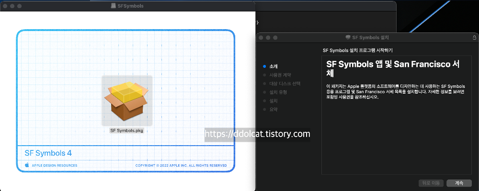Select the 사용권 계약 step in sidebar
479x191 pixels.
pos(280,75)
